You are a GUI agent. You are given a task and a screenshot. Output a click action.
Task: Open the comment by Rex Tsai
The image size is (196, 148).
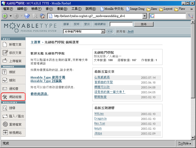[x=100, y=123]
